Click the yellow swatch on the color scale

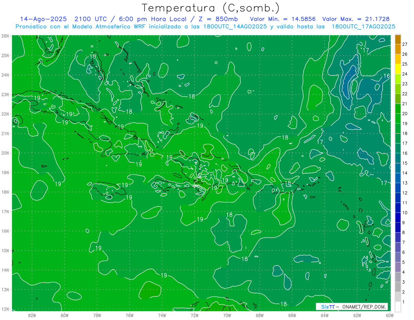[x=398, y=69]
